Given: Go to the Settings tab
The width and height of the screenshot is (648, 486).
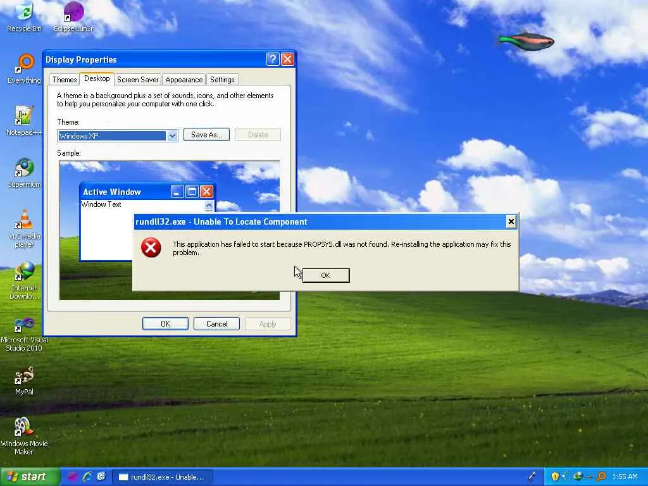Looking at the screenshot, I should click(222, 79).
